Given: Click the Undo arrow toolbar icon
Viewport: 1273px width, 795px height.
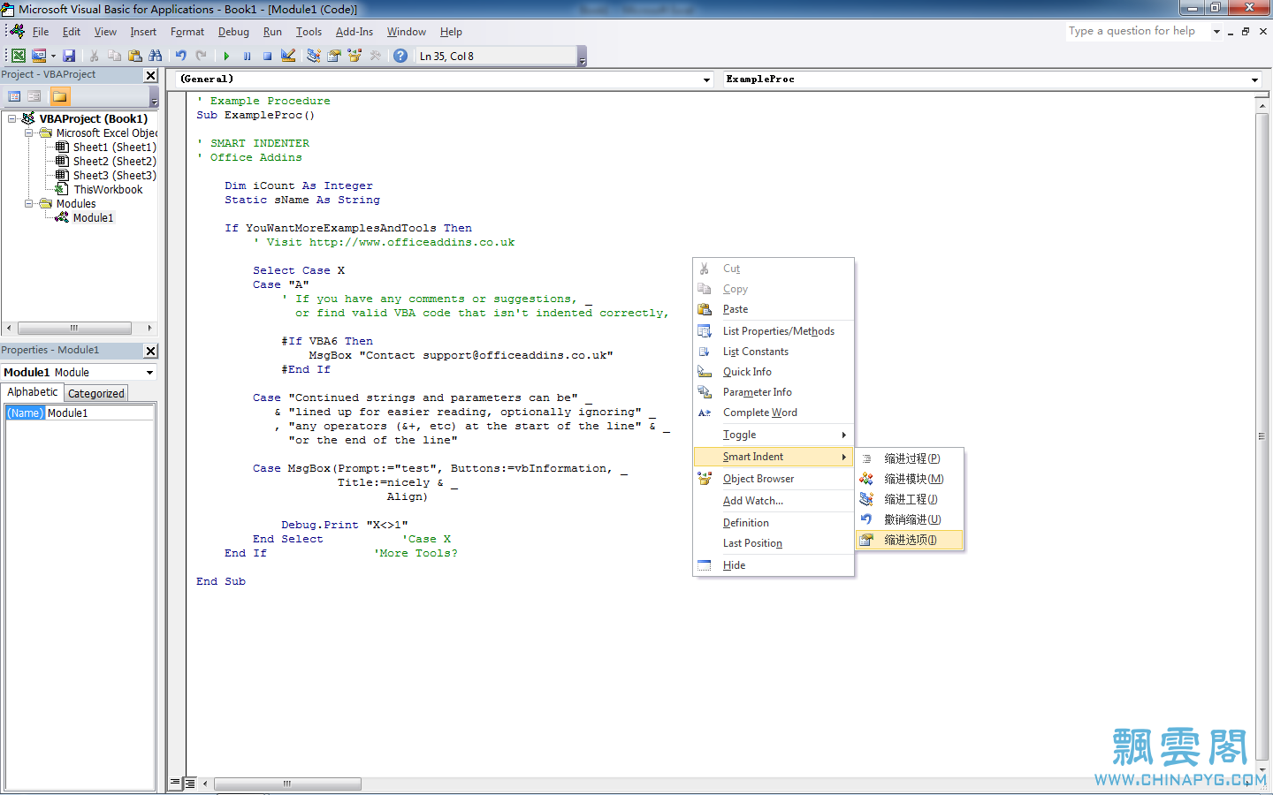Looking at the screenshot, I should 181,56.
